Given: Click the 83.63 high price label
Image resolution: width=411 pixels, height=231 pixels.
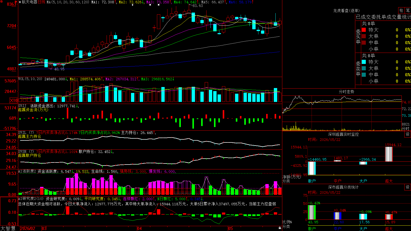Looking at the screenshot, I should click(198, 6).
